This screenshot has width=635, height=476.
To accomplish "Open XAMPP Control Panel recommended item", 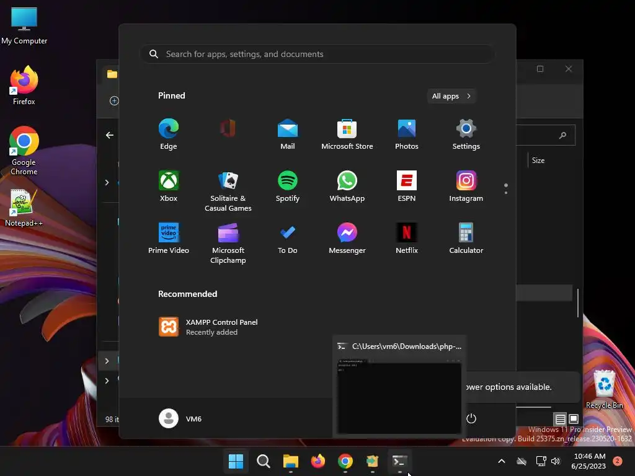I will tap(208, 327).
